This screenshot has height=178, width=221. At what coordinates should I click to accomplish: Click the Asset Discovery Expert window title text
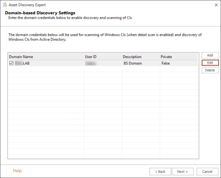tap(28, 5)
